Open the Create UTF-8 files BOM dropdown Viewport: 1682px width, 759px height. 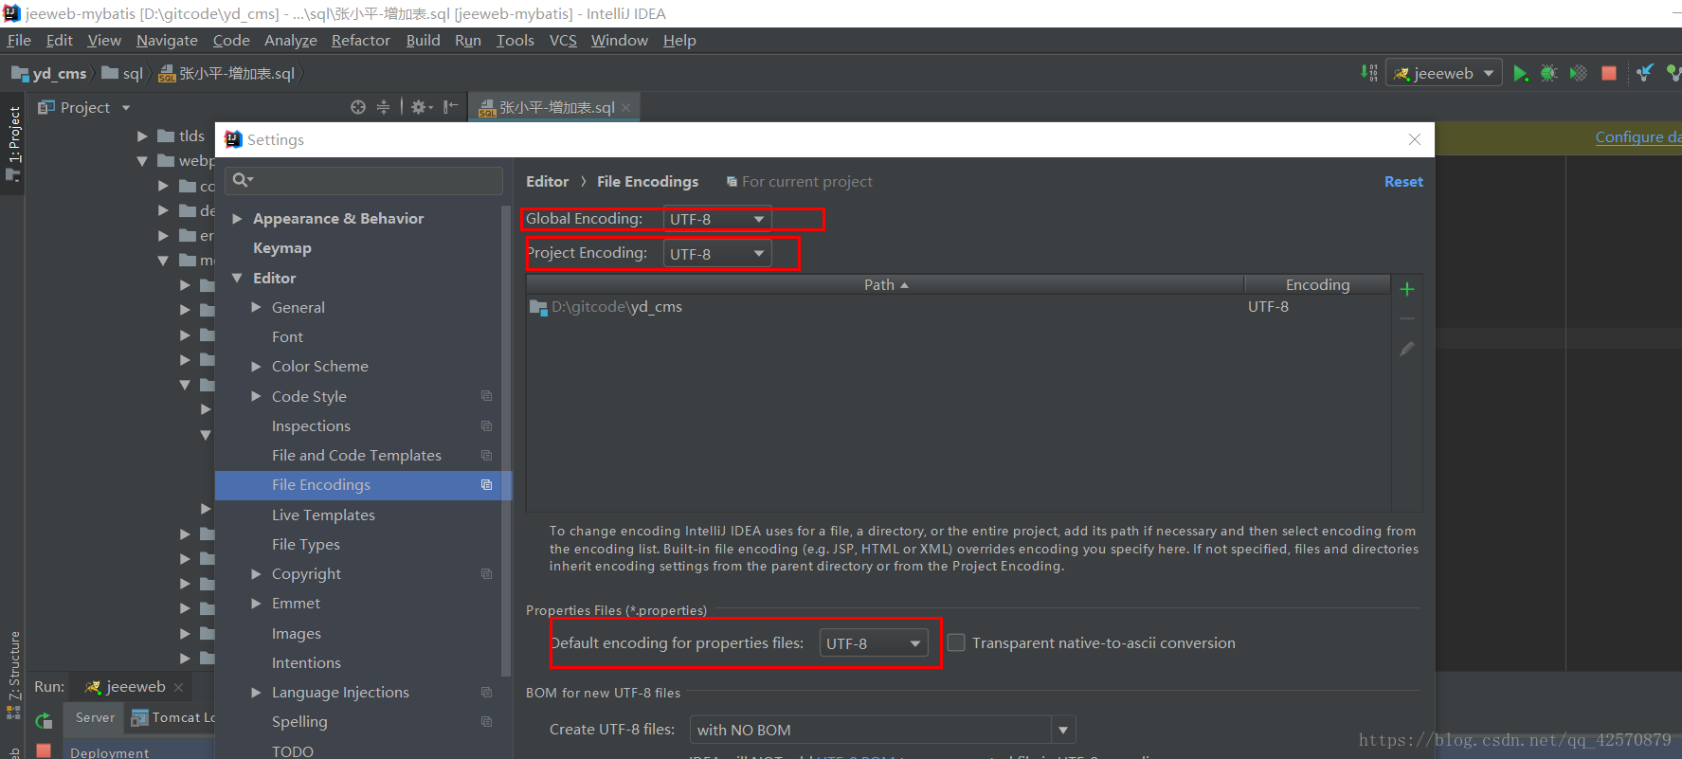point(1063,730)
